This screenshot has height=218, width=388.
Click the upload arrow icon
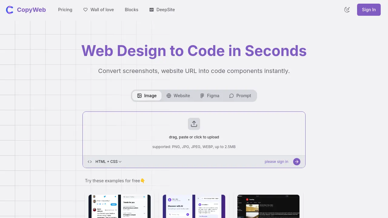(x=194, y=124)
